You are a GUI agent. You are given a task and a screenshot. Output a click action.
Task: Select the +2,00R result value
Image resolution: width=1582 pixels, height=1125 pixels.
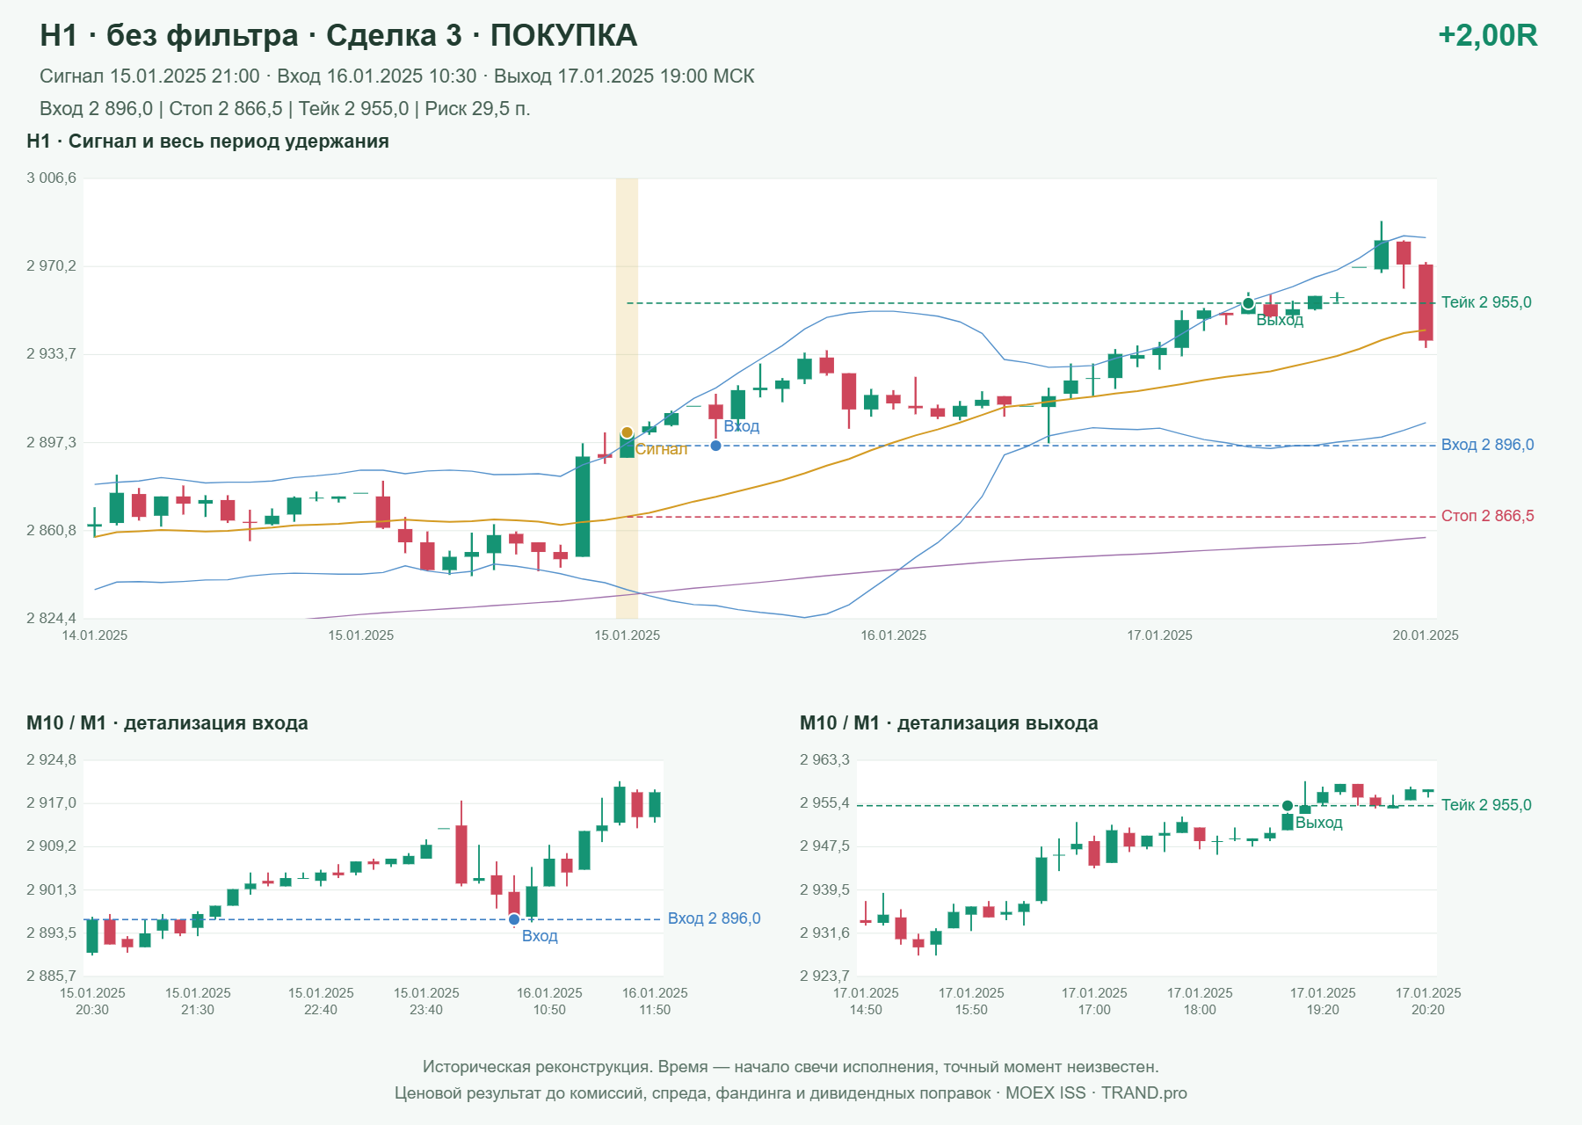point(1487,35)
